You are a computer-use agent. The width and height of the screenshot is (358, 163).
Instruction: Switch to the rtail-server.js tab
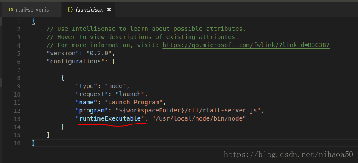(x=28, y=10)
